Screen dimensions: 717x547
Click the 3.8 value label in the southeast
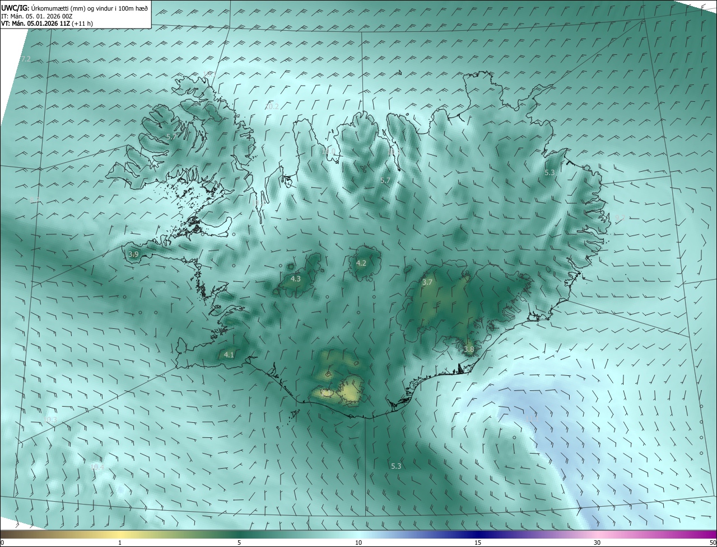(469, 350)
